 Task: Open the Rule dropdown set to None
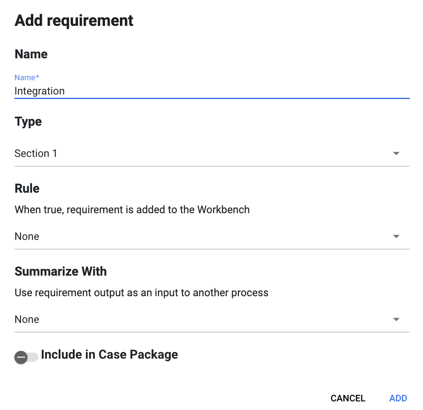pyautogui.click(x=201, y=237)
